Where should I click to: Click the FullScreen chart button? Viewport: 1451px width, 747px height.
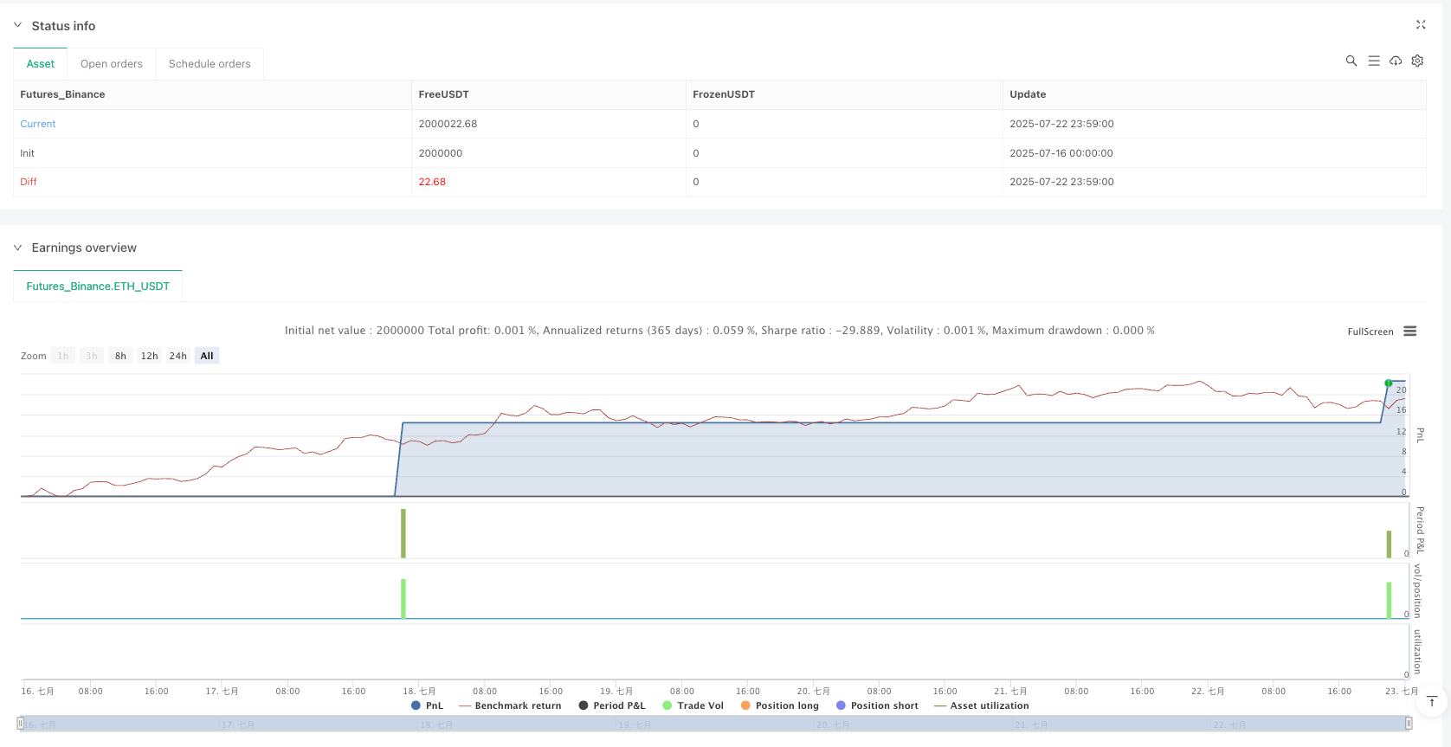(x=1370, y=332)
